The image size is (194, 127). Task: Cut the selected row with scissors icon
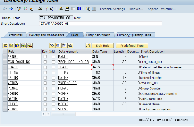coord(5,46)
